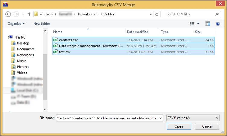Click the 1/3/2025 1:14 PM date
This screenshot has width=227, height=136.
pos(140,40)
